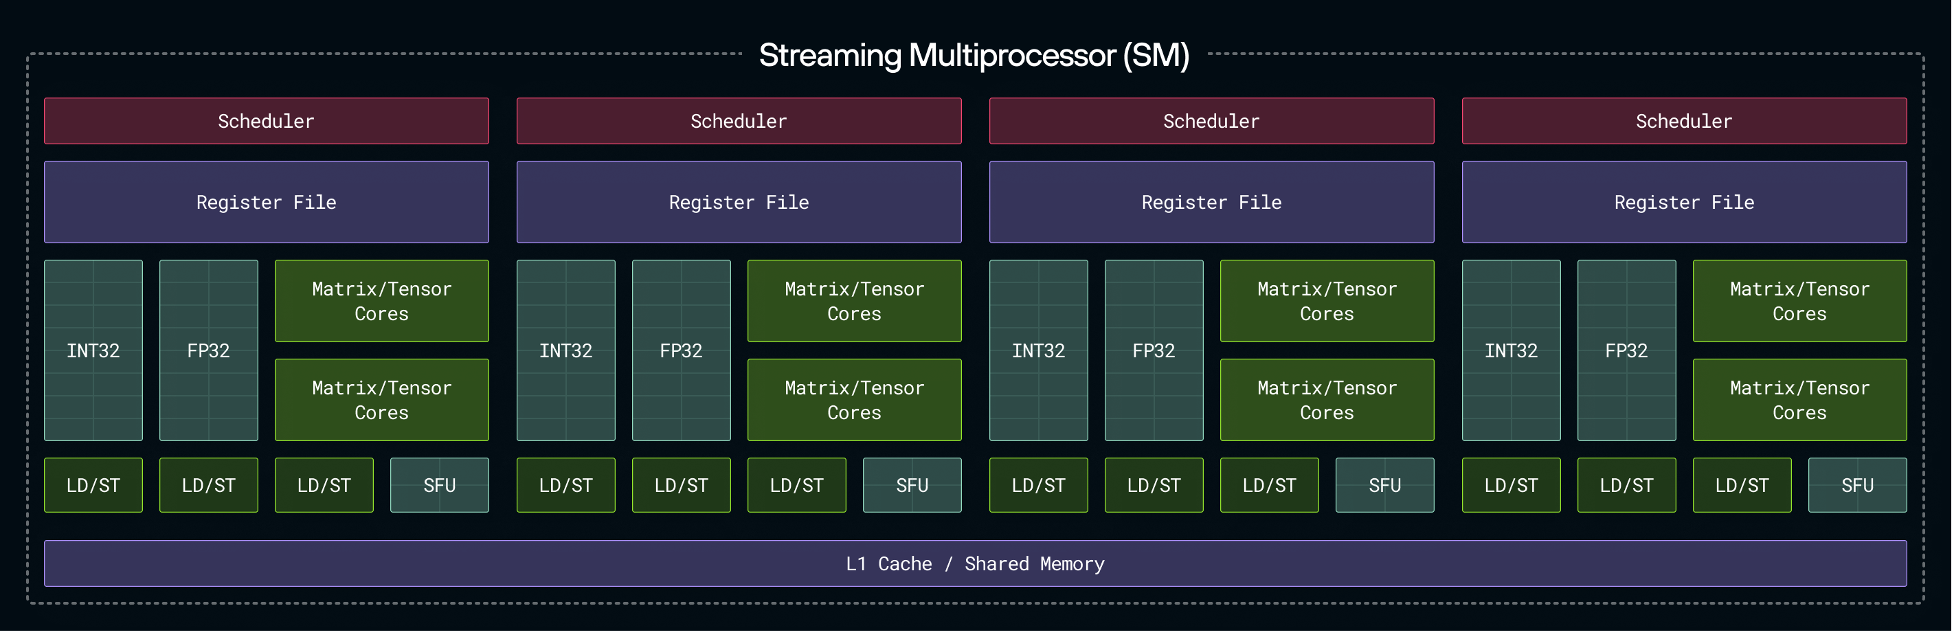Select the rightmost SFU block

pyautogui.click(x=1857, y=485)
